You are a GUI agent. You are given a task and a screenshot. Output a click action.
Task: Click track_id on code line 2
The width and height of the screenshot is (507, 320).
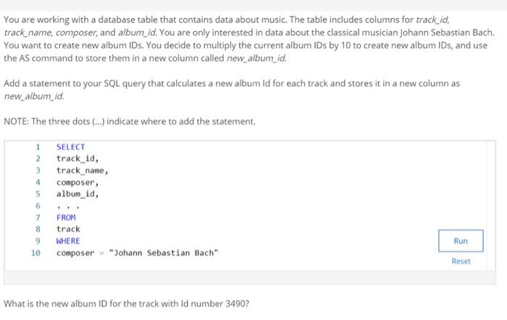point(77,159)
